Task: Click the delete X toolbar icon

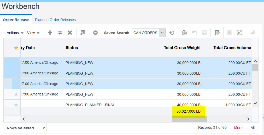Action: click(70, 33)
